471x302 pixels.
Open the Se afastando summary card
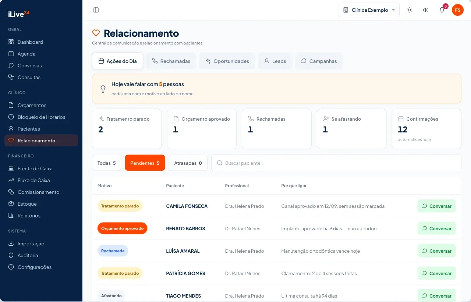click(351, 129)
